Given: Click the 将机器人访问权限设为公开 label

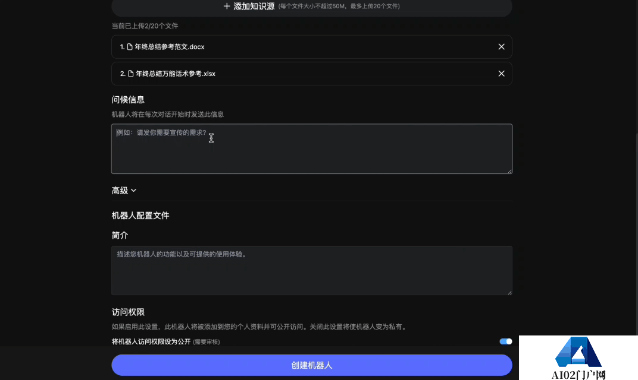Looking at the screenshot, I should [151, 342].
